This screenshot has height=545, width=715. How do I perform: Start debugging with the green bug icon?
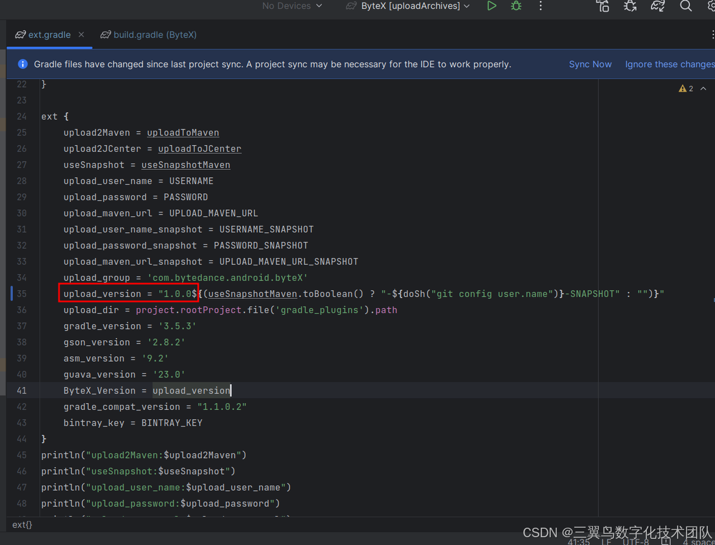[516, 6]
